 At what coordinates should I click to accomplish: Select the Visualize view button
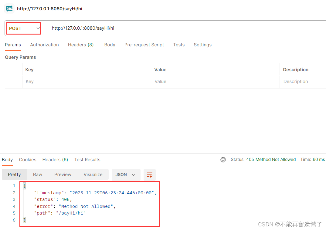(93, 175)
